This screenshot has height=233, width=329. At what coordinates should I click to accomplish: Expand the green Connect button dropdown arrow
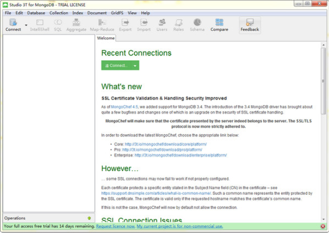(135, 65)
